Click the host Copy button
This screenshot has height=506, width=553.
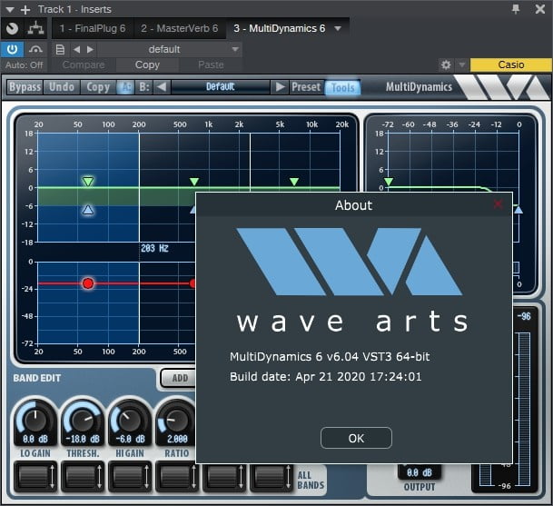click(x=147, y=64)
